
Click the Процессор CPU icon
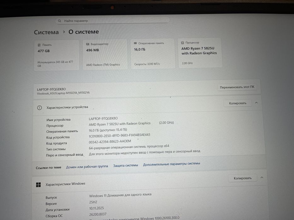click(182, 43)
